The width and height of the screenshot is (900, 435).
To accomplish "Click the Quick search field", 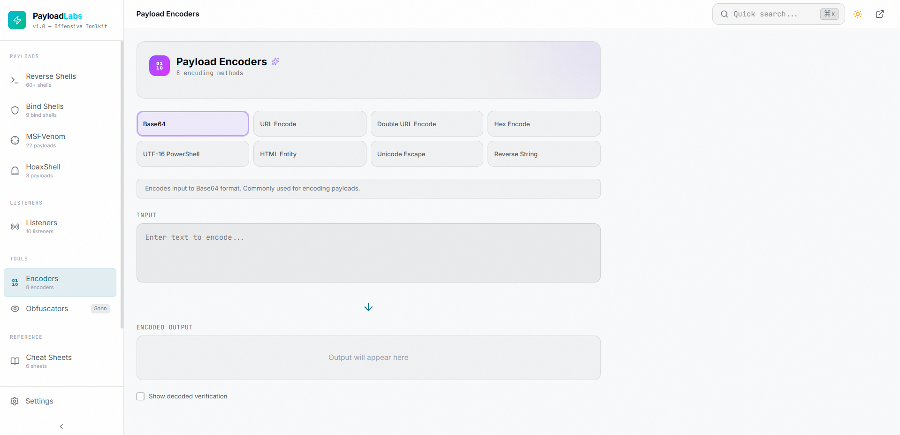I will pyautogui.click(x=778, y=14).
